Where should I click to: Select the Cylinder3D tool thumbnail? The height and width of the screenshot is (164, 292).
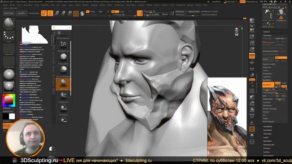(281, 12)
